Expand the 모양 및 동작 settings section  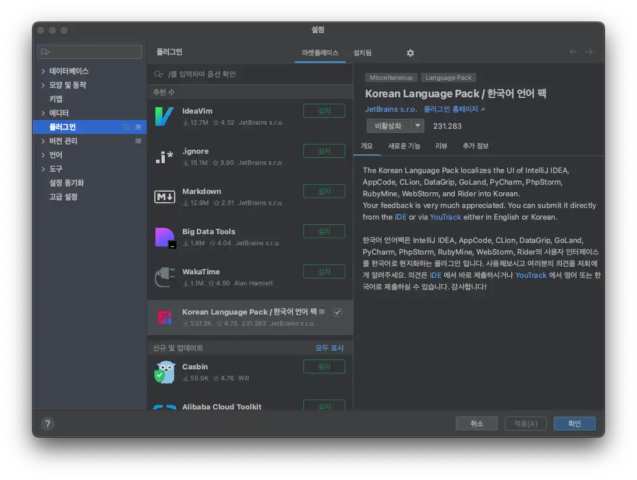(x=43, y=85)
